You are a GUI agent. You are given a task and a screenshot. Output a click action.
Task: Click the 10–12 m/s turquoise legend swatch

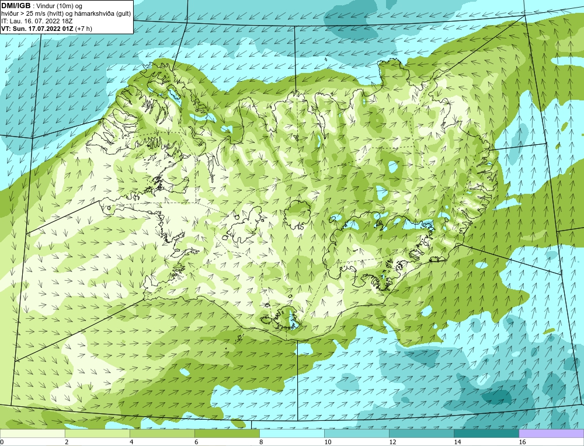click(x=356, y=433)
